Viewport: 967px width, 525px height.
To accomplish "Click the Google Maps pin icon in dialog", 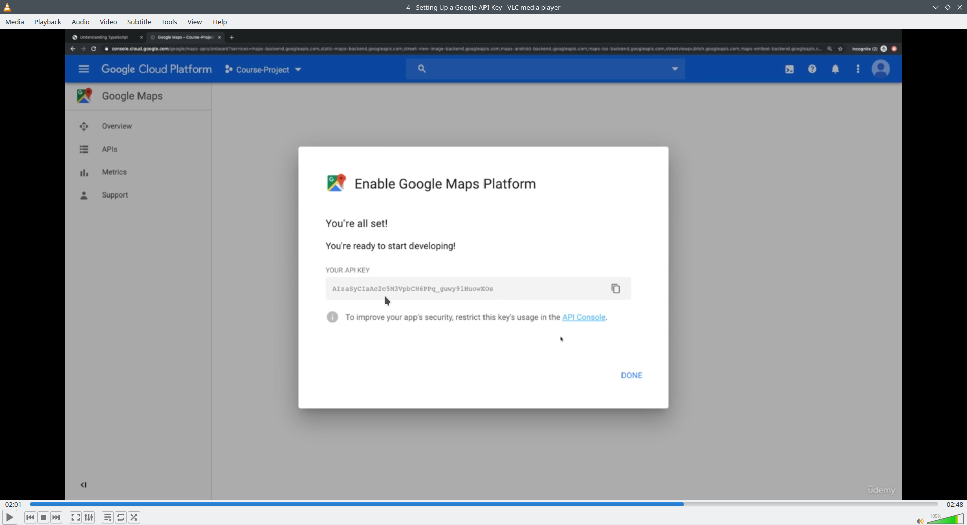I will tap(336, 183).
